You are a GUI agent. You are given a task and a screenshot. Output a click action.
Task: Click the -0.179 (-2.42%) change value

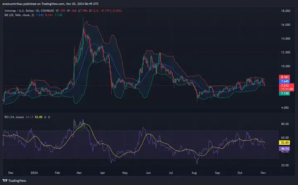point(111,11)
